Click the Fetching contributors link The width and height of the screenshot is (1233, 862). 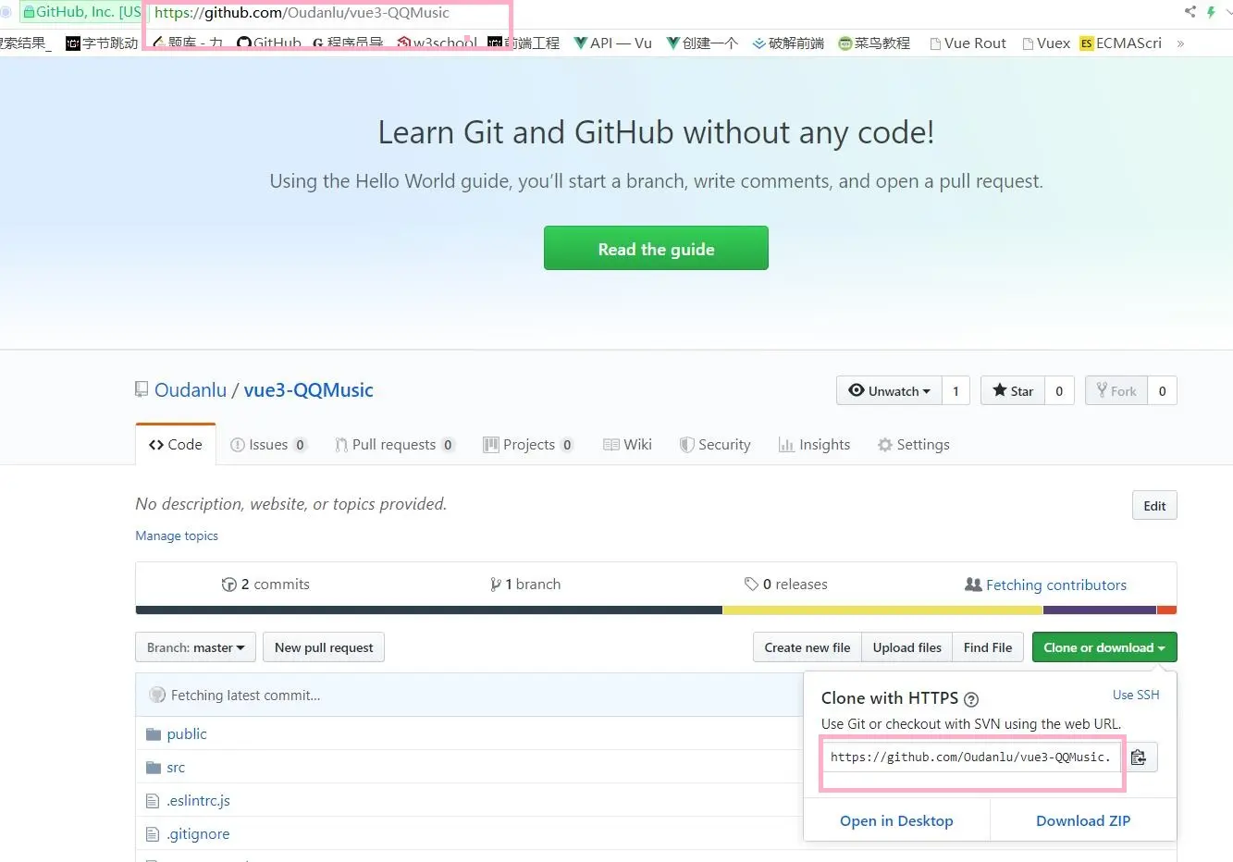tap(1046, 585)
